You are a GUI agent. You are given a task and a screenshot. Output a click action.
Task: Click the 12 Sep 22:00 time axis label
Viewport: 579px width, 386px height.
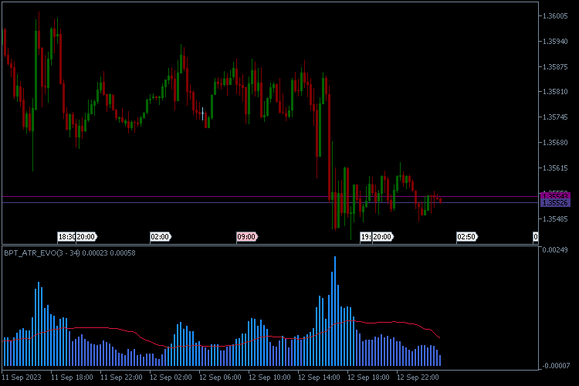pyautogui.click(x=418, y=378)
